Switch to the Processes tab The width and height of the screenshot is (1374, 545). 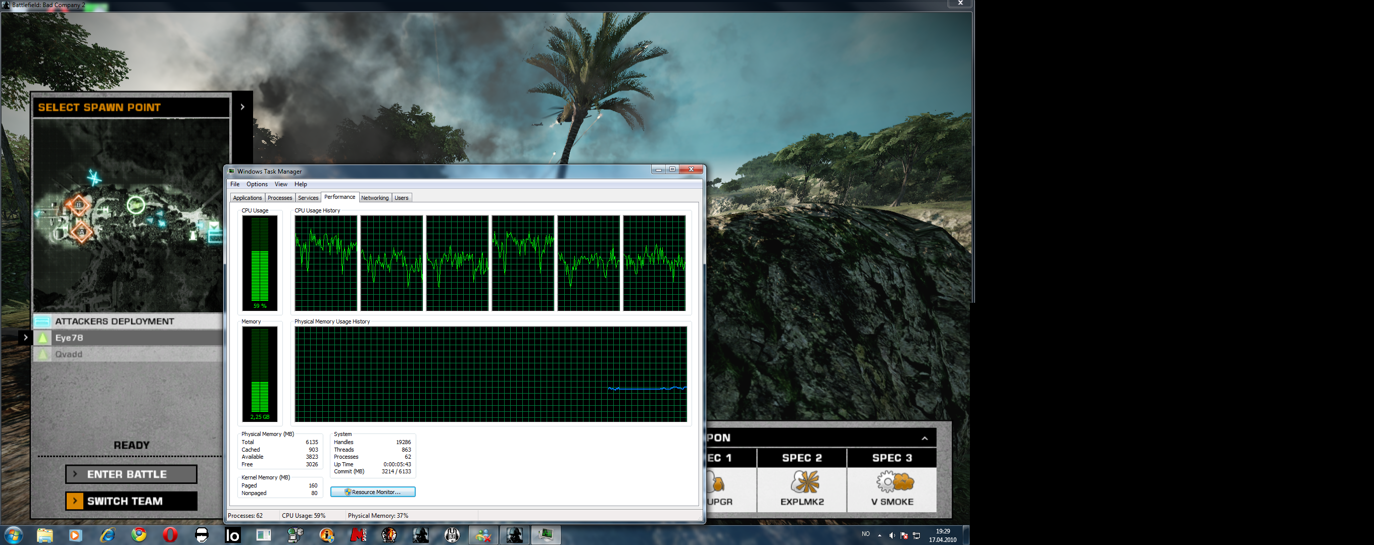click(x=279, y=198)
